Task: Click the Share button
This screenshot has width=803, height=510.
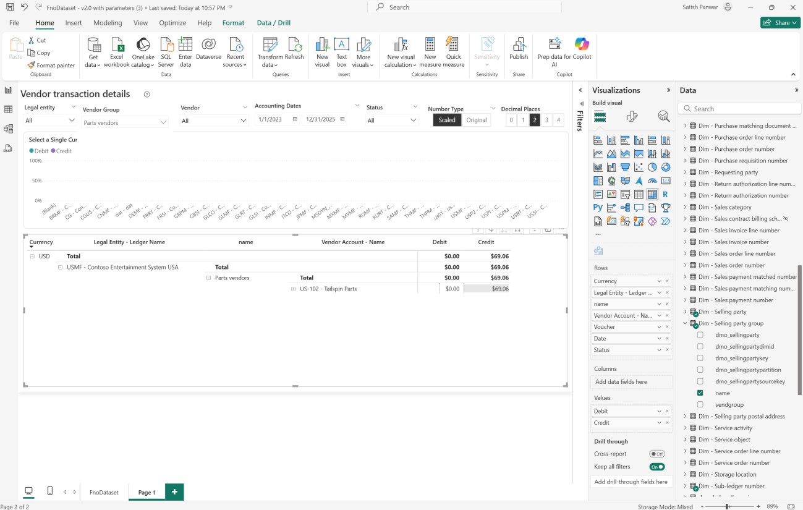Action: point(780,23)
